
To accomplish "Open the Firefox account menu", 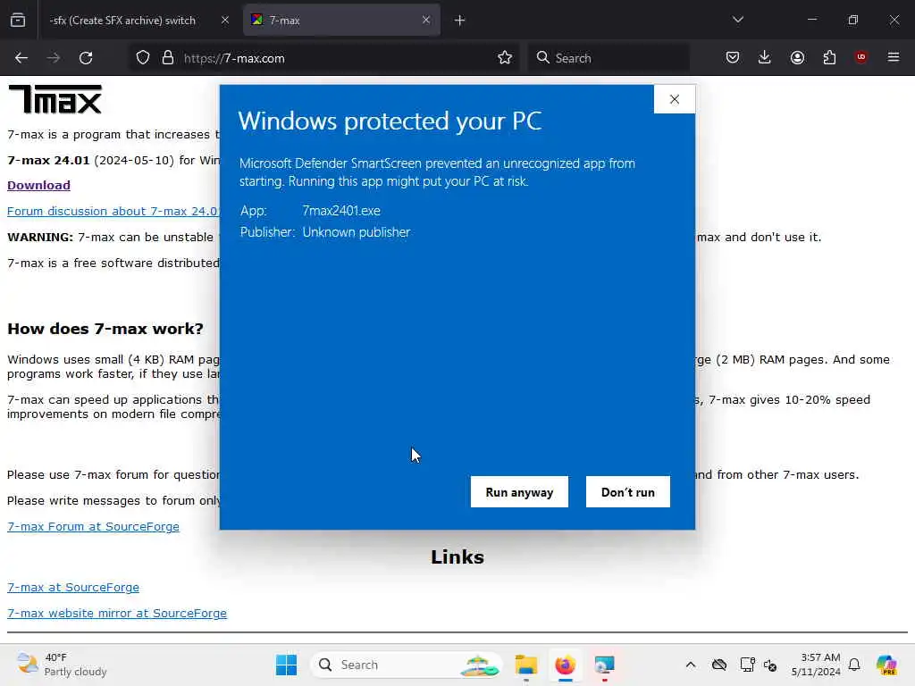I will pyautogui.click(x=797, y=57).
